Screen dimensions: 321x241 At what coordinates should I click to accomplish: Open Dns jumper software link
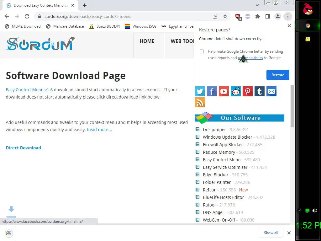click(x=214, y=130)
